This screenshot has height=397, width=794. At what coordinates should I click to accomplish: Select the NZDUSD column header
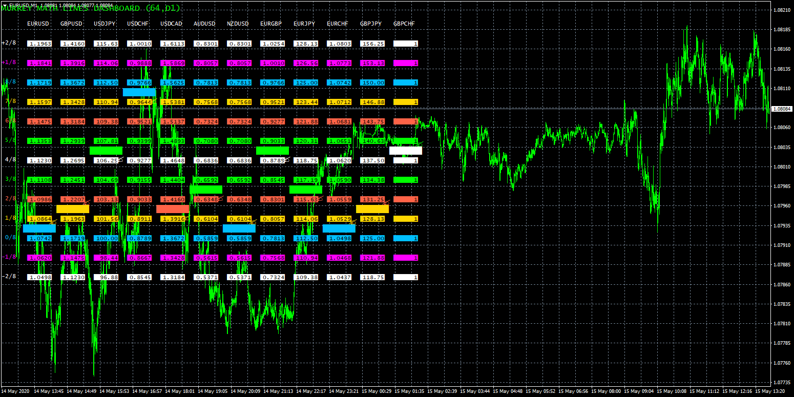[238, 24]
